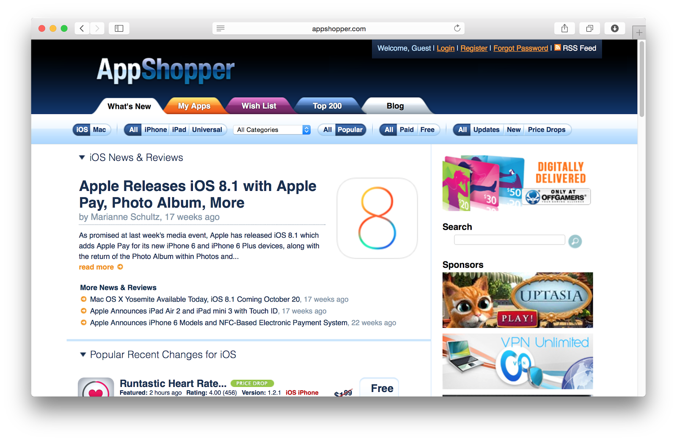Open Apple Releases iOS 8.1 headline
Image resolution: width=677 pixels, height=441 pixels.
pos(198,194)
